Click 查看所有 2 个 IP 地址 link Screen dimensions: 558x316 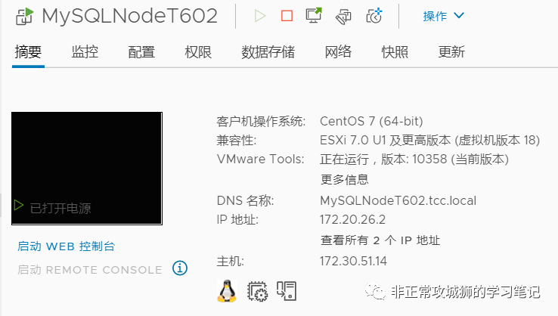pyautogui.click(x=380, y=240)
